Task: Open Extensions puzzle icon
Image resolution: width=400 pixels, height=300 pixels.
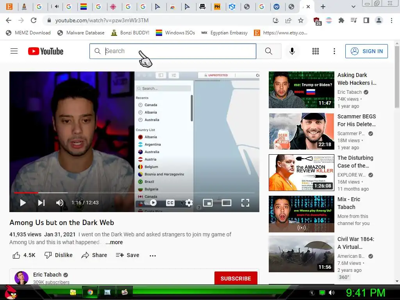Action: pyautogui.click(x=341, y=20)
